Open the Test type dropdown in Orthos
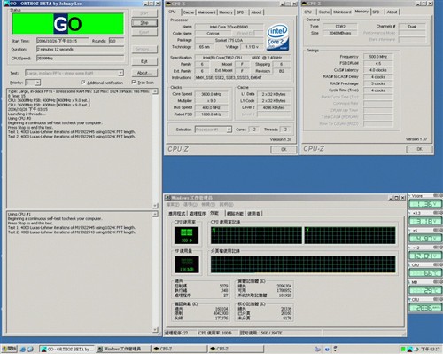 [120, 73]
